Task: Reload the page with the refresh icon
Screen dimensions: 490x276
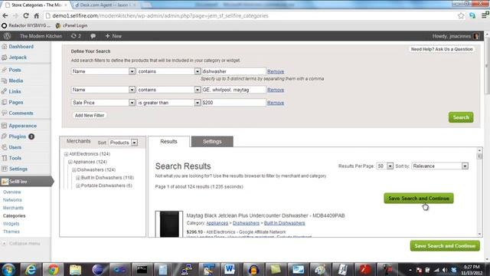Action: pos(26,15)
